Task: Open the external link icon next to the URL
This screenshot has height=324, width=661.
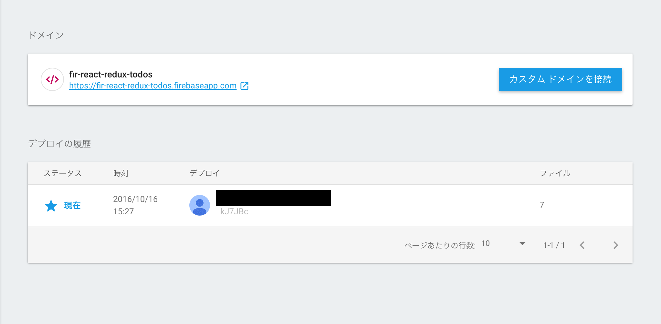Action: (x=245, y=85)
